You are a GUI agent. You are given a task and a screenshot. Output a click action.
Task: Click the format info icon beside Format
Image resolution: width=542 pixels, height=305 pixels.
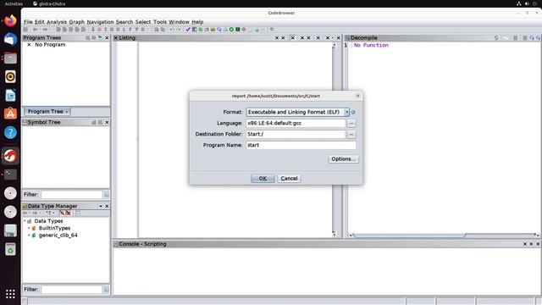(x=353, y=112)
